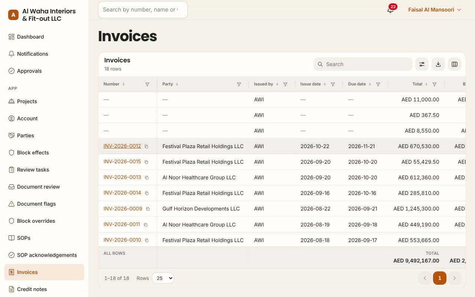Image resolution: width=475 pixels, height=297 pixels.
Task: Copy invoice number INV-2026-0015
Action: tap(147, 162)
